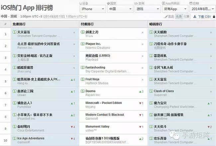Image resolution: width=216 pixels, height=146 pixels.
Task: Toggle the 免费 highlight button
Action: pyautogui.click(x=179, y=17)
